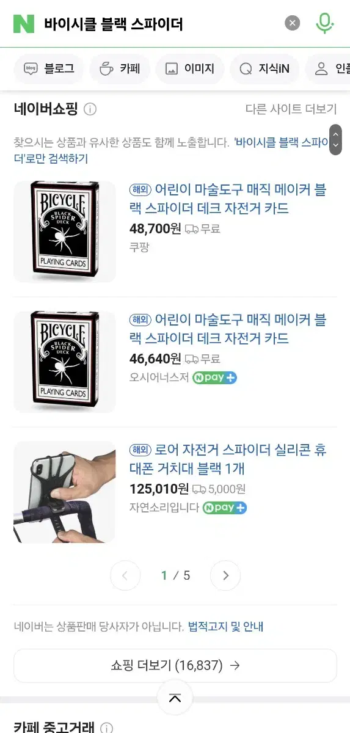Go to next shopping results page arrow
Viewport: 350px width, 733px height.
coord(225,575)
